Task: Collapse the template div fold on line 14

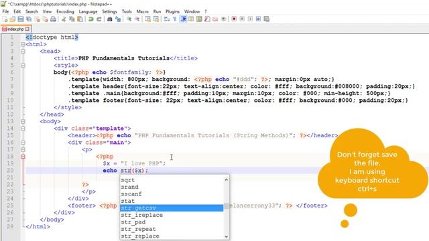Action: click(x=23, y=129)
